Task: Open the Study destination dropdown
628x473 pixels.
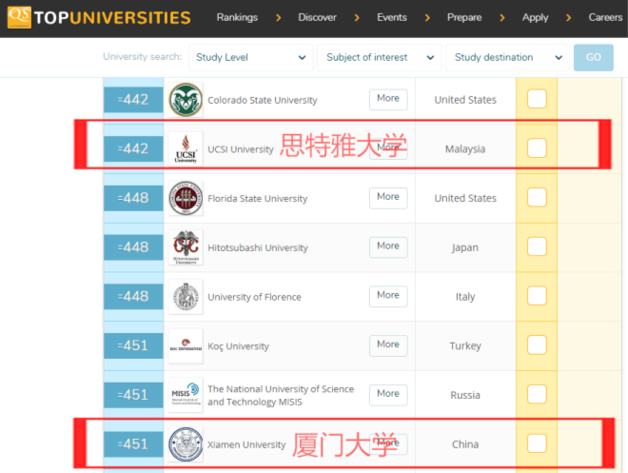Action: coord(507,58)
